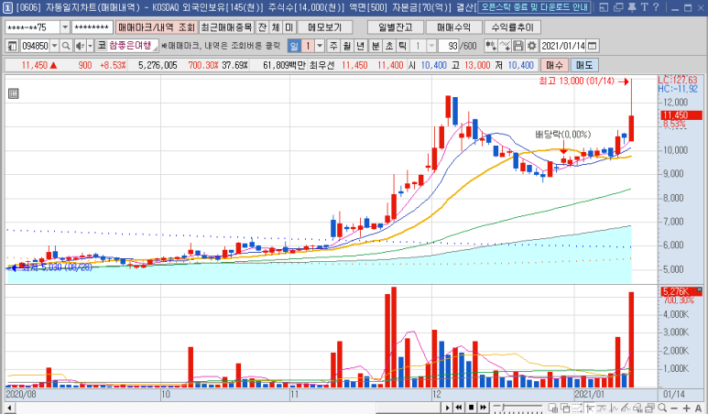Expand the tick interval dropdown before 93
The height and width of the screenshot is (414, 708).
pos(431,46)
